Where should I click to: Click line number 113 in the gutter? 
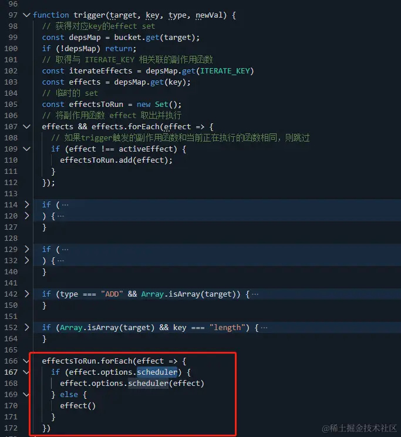(11, 194)
